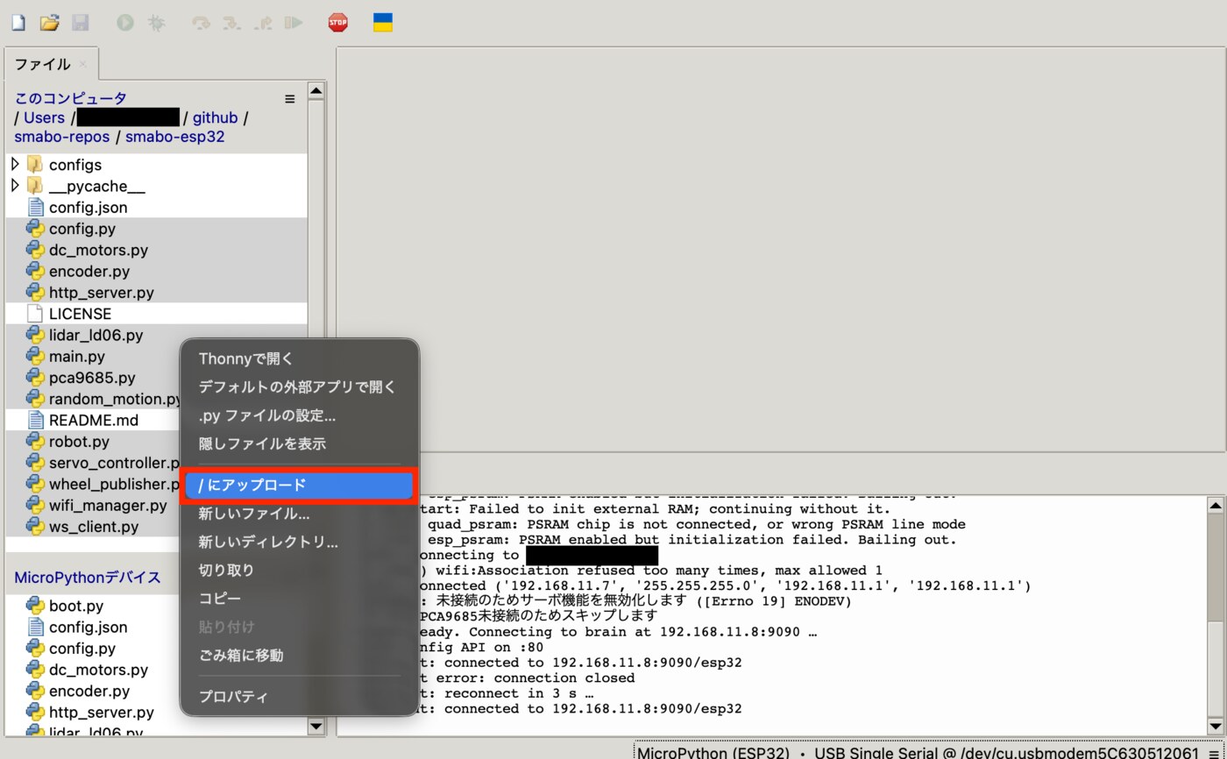This screenshot has height=759, width=1227.
Task: Start debugging with the bug icon
Action: pyautogui.click(x=156, y=23)
